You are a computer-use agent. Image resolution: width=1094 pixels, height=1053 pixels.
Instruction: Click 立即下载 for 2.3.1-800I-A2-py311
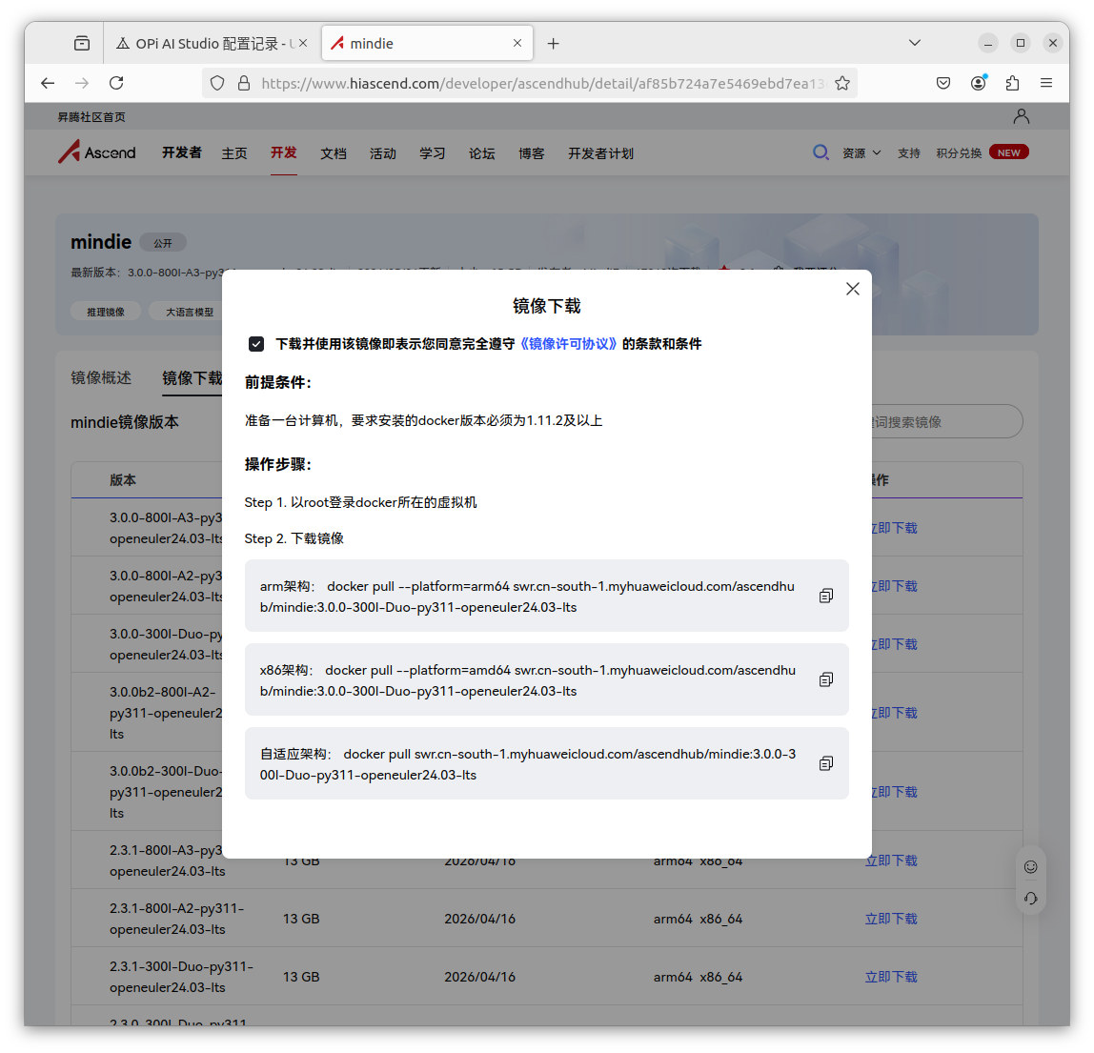click(891, 919)
